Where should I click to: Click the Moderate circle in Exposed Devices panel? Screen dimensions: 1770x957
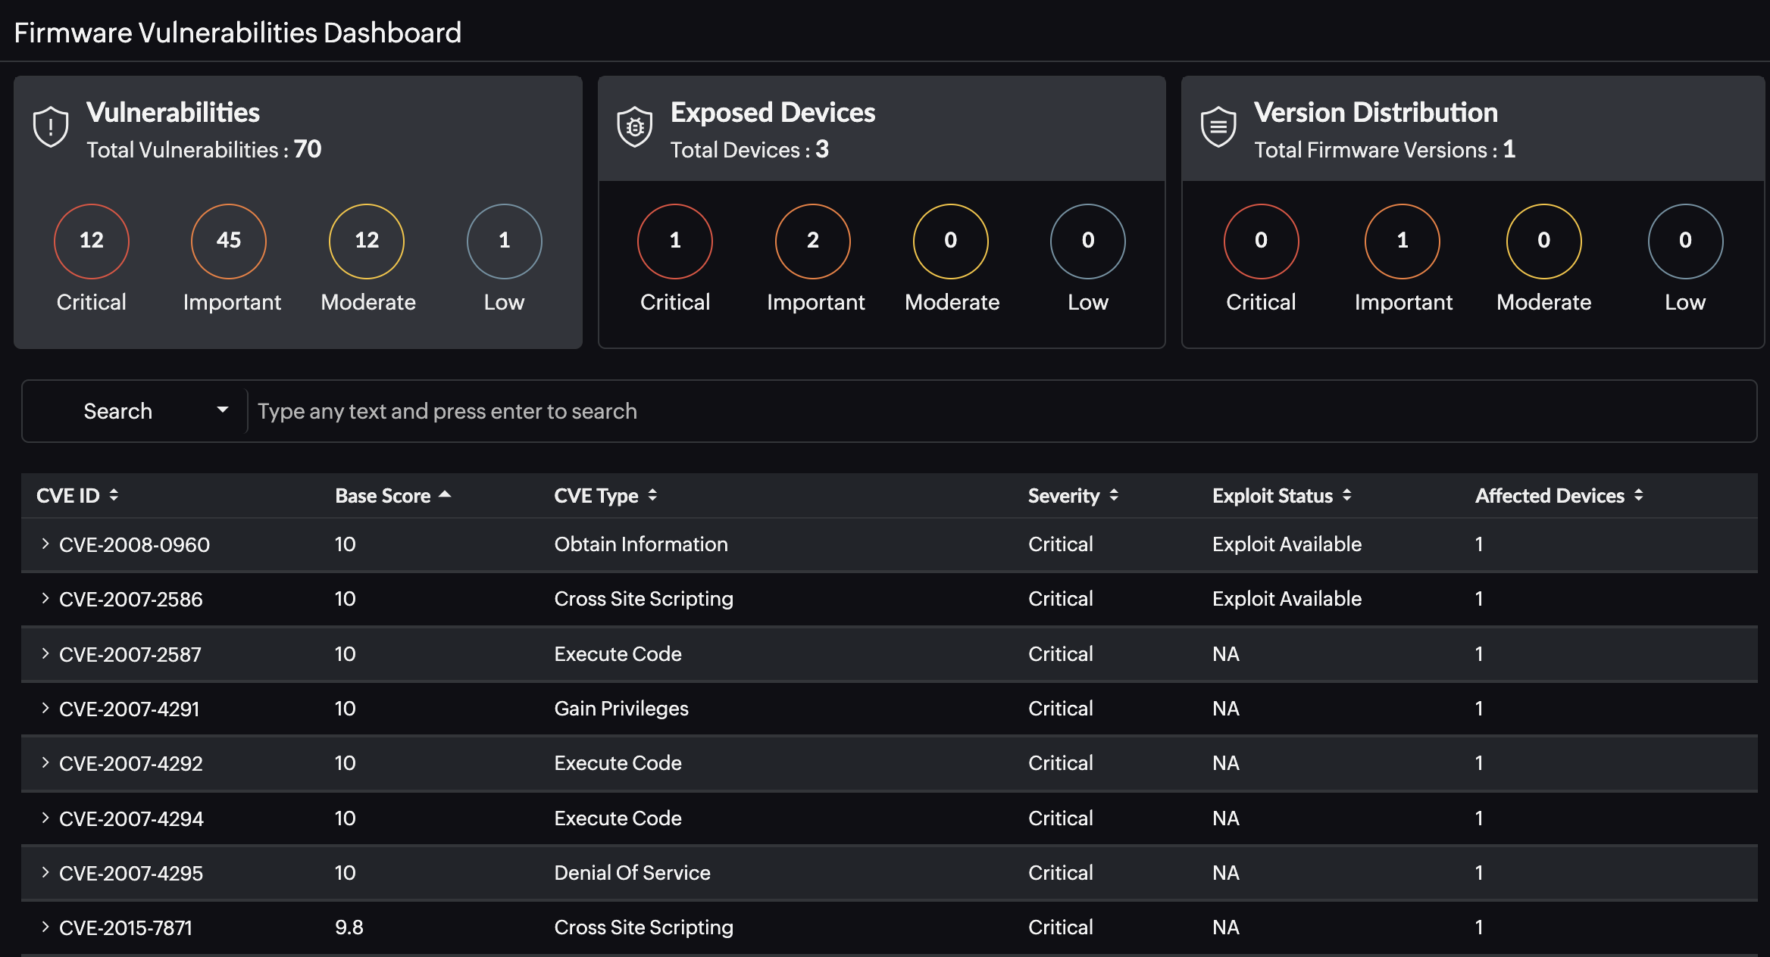tap(949, 241)
